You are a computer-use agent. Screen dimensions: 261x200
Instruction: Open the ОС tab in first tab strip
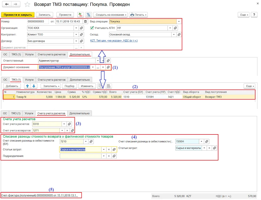[5, 54]
